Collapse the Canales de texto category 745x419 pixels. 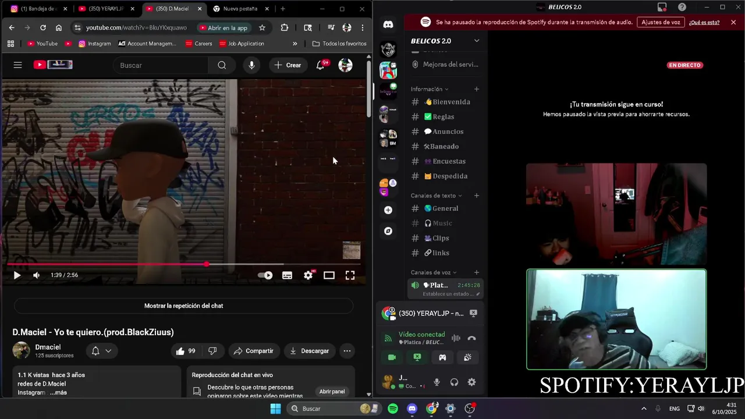coord(437,196)
